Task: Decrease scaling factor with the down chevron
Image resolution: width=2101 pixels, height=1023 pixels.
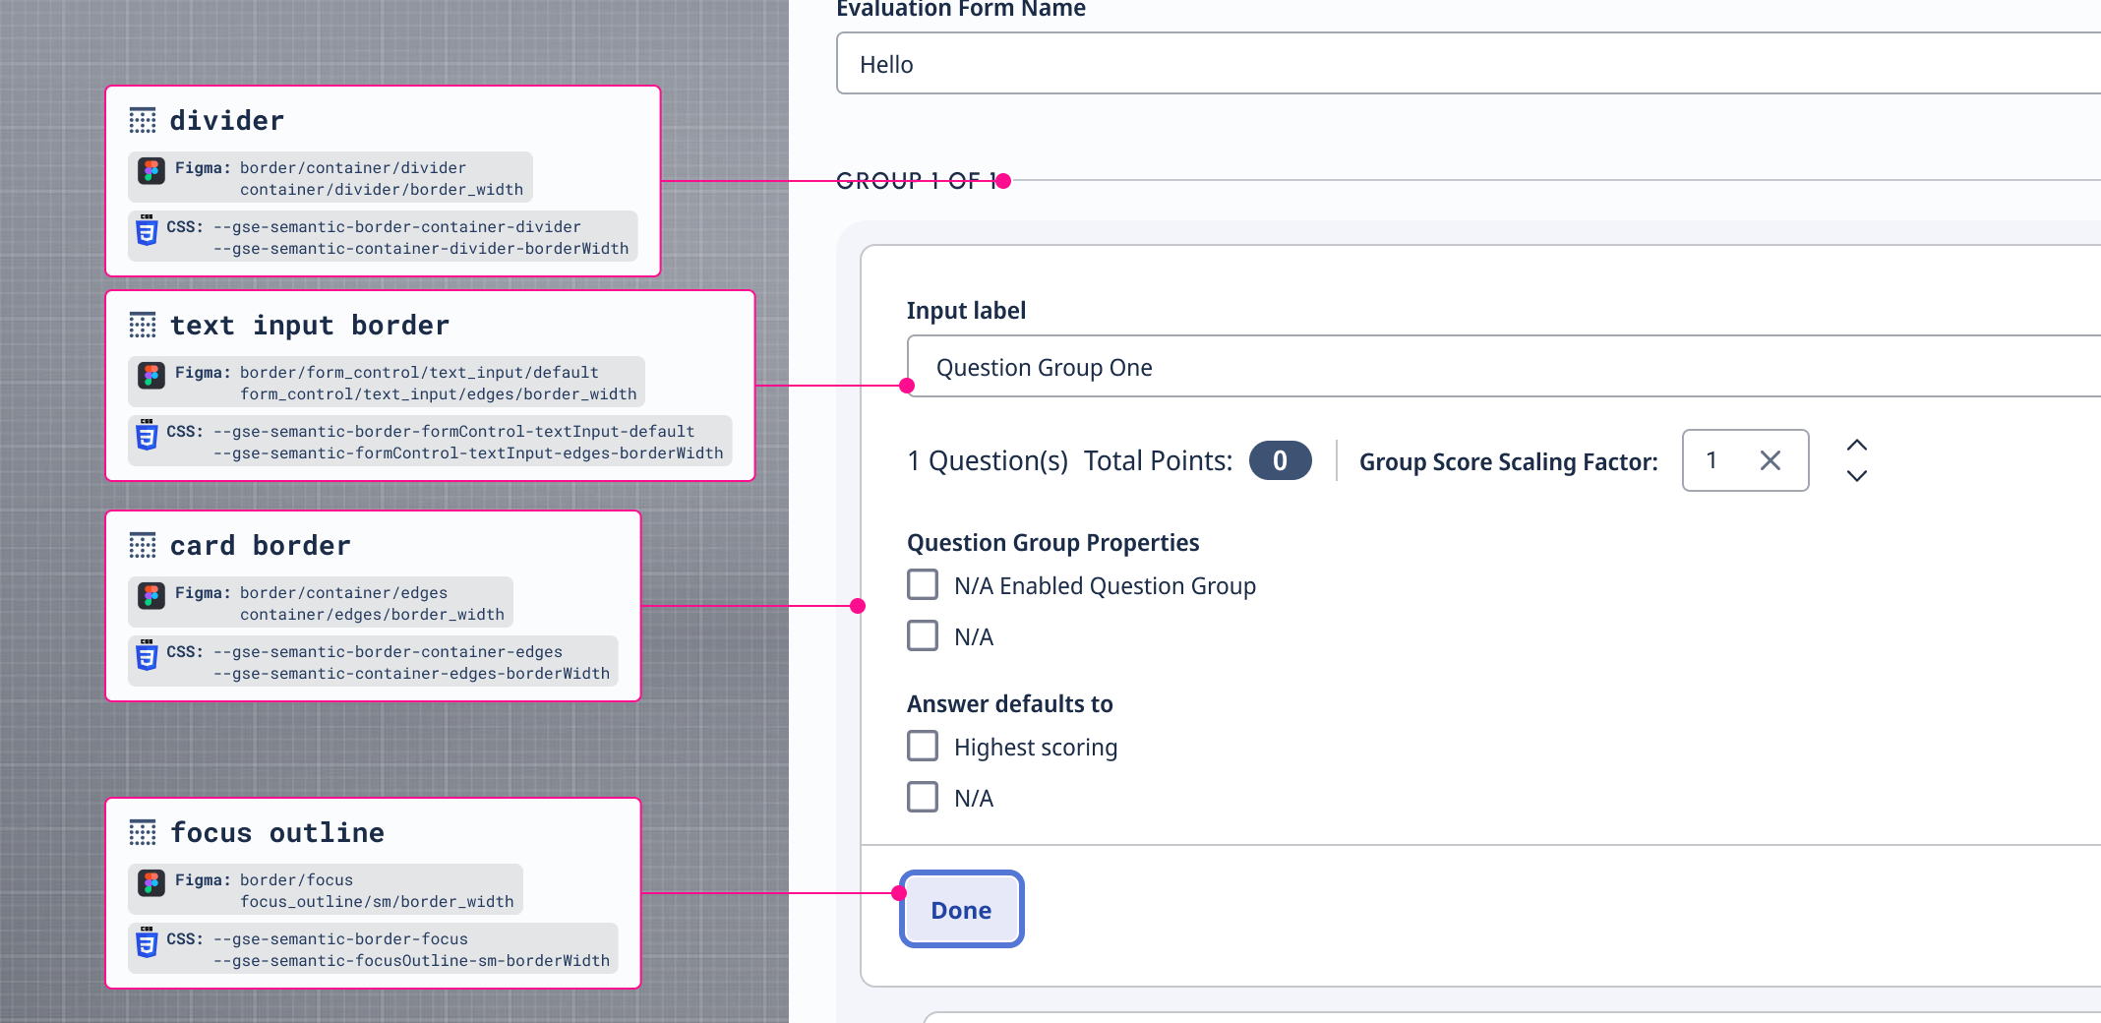Action: [1857, 476]
